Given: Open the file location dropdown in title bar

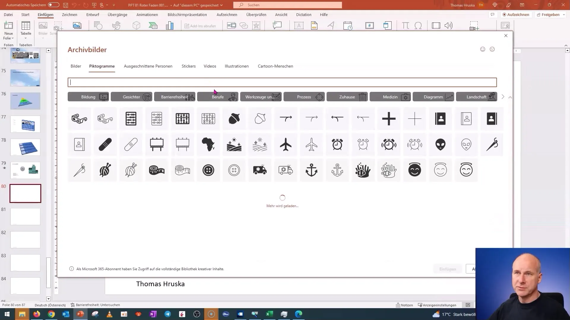Looking at the screenshot, I should coord(221,5).
